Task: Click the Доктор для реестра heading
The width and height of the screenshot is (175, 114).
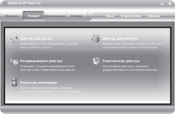Action: pyautogui.click(x=120, y=39)
